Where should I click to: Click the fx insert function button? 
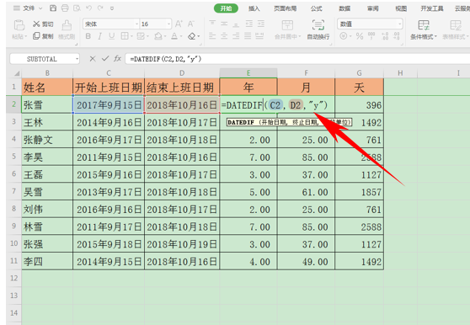[117, 59]
